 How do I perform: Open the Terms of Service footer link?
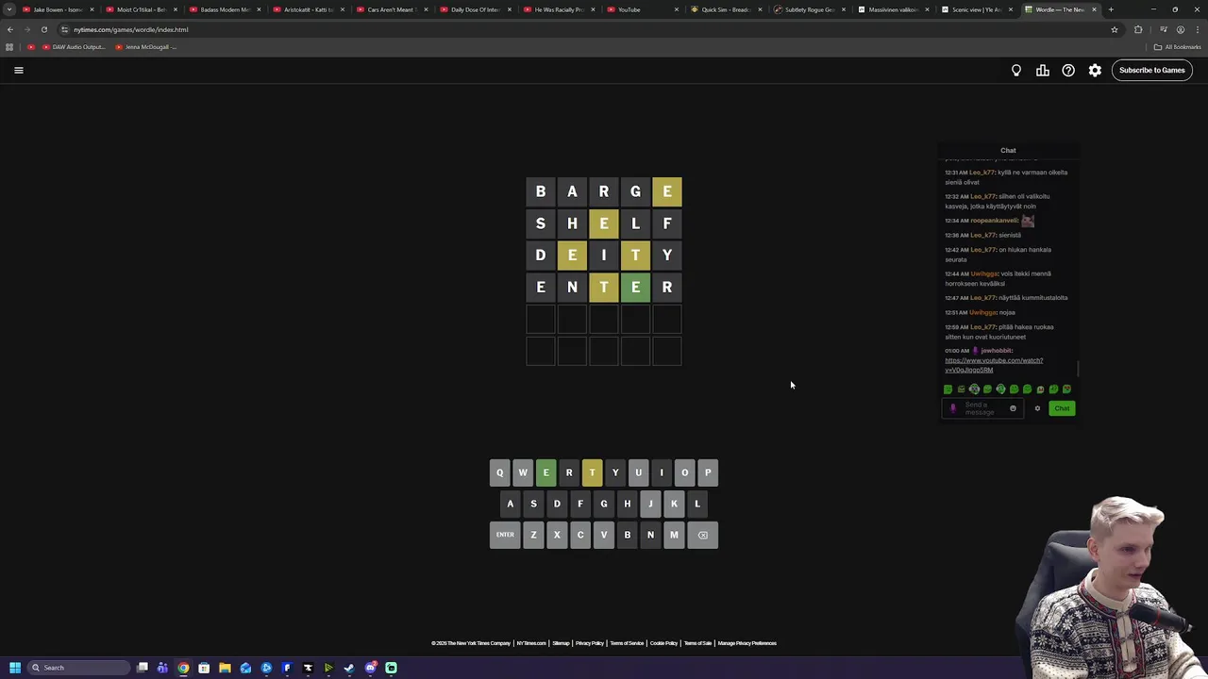click(627, 643)
